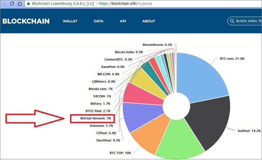Open the WALLET menu
262x160 pixels.
point(70,21)
